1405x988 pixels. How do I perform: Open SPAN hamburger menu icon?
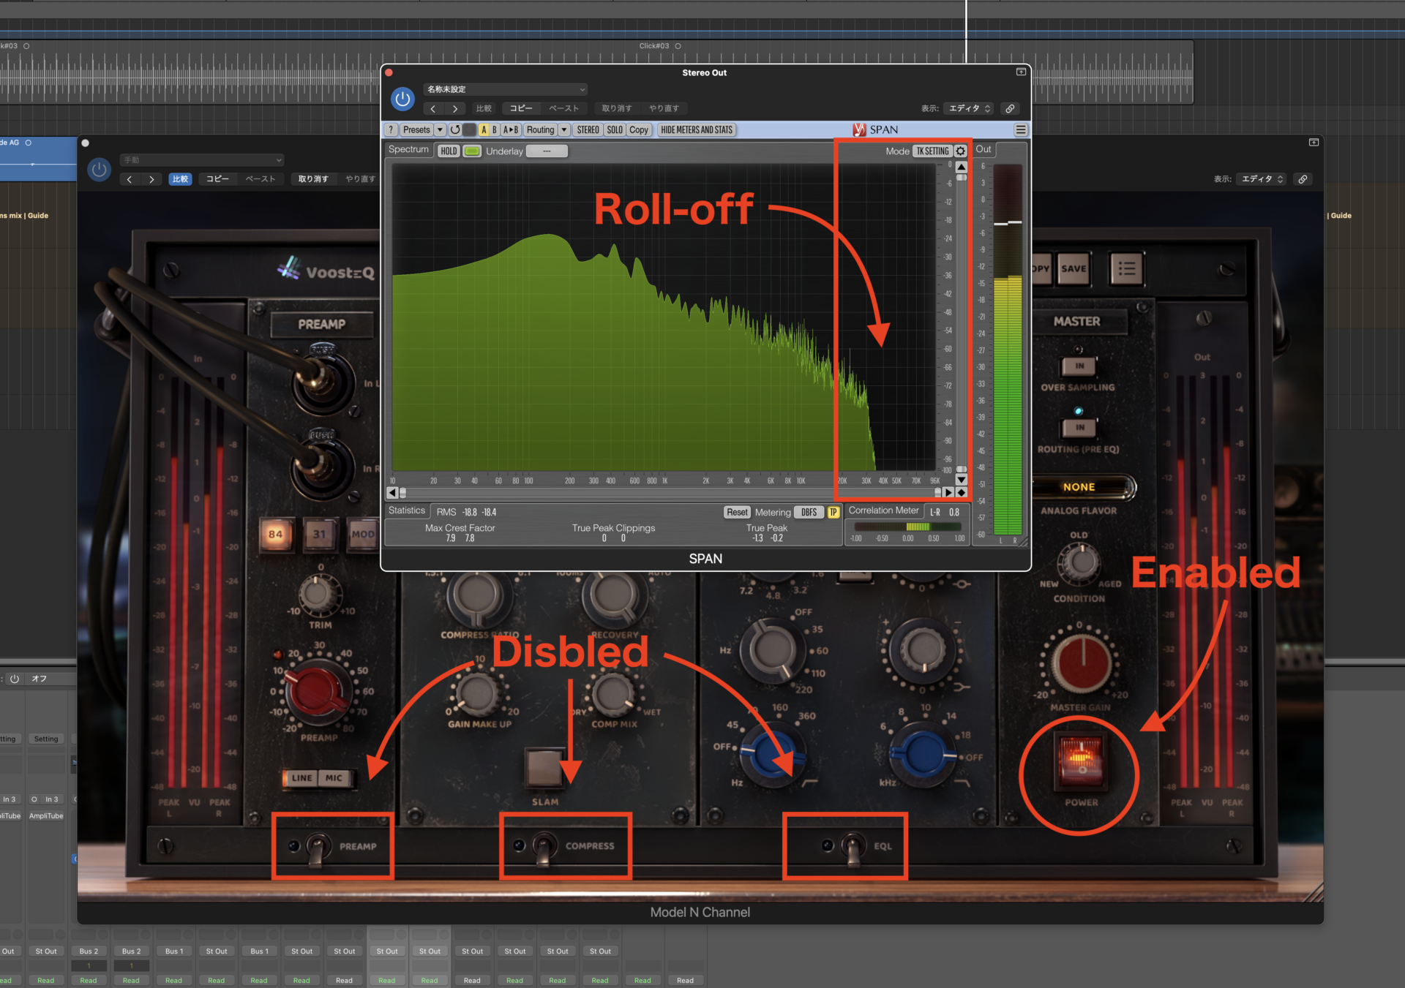point(1020,129)
